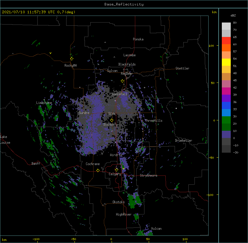Click the RedDeer city label
This screenshot has width=248, height=243.
tap(127, 74)
